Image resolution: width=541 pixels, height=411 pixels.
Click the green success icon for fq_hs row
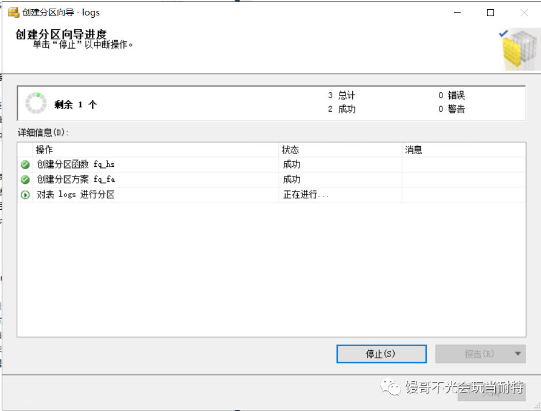point(25,165)
